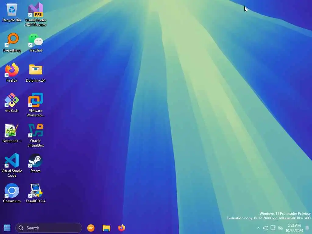The height and width of the screenshot is (234, 312).
Task: Select the Chromium desktop shortcut
Action: pyautogui.click(x=12, y=193)
